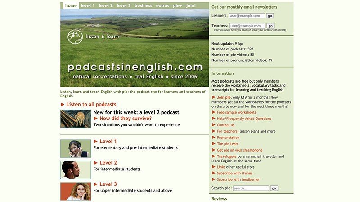Open the home tab
This screenshot has height=202, width=360.
tap(71, 5)
